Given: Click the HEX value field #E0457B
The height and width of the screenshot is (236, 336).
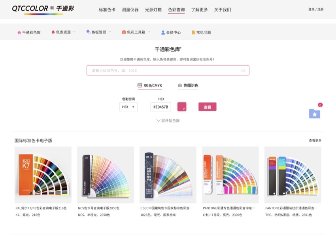Looking at the screenshot, I should pos(161,107).
